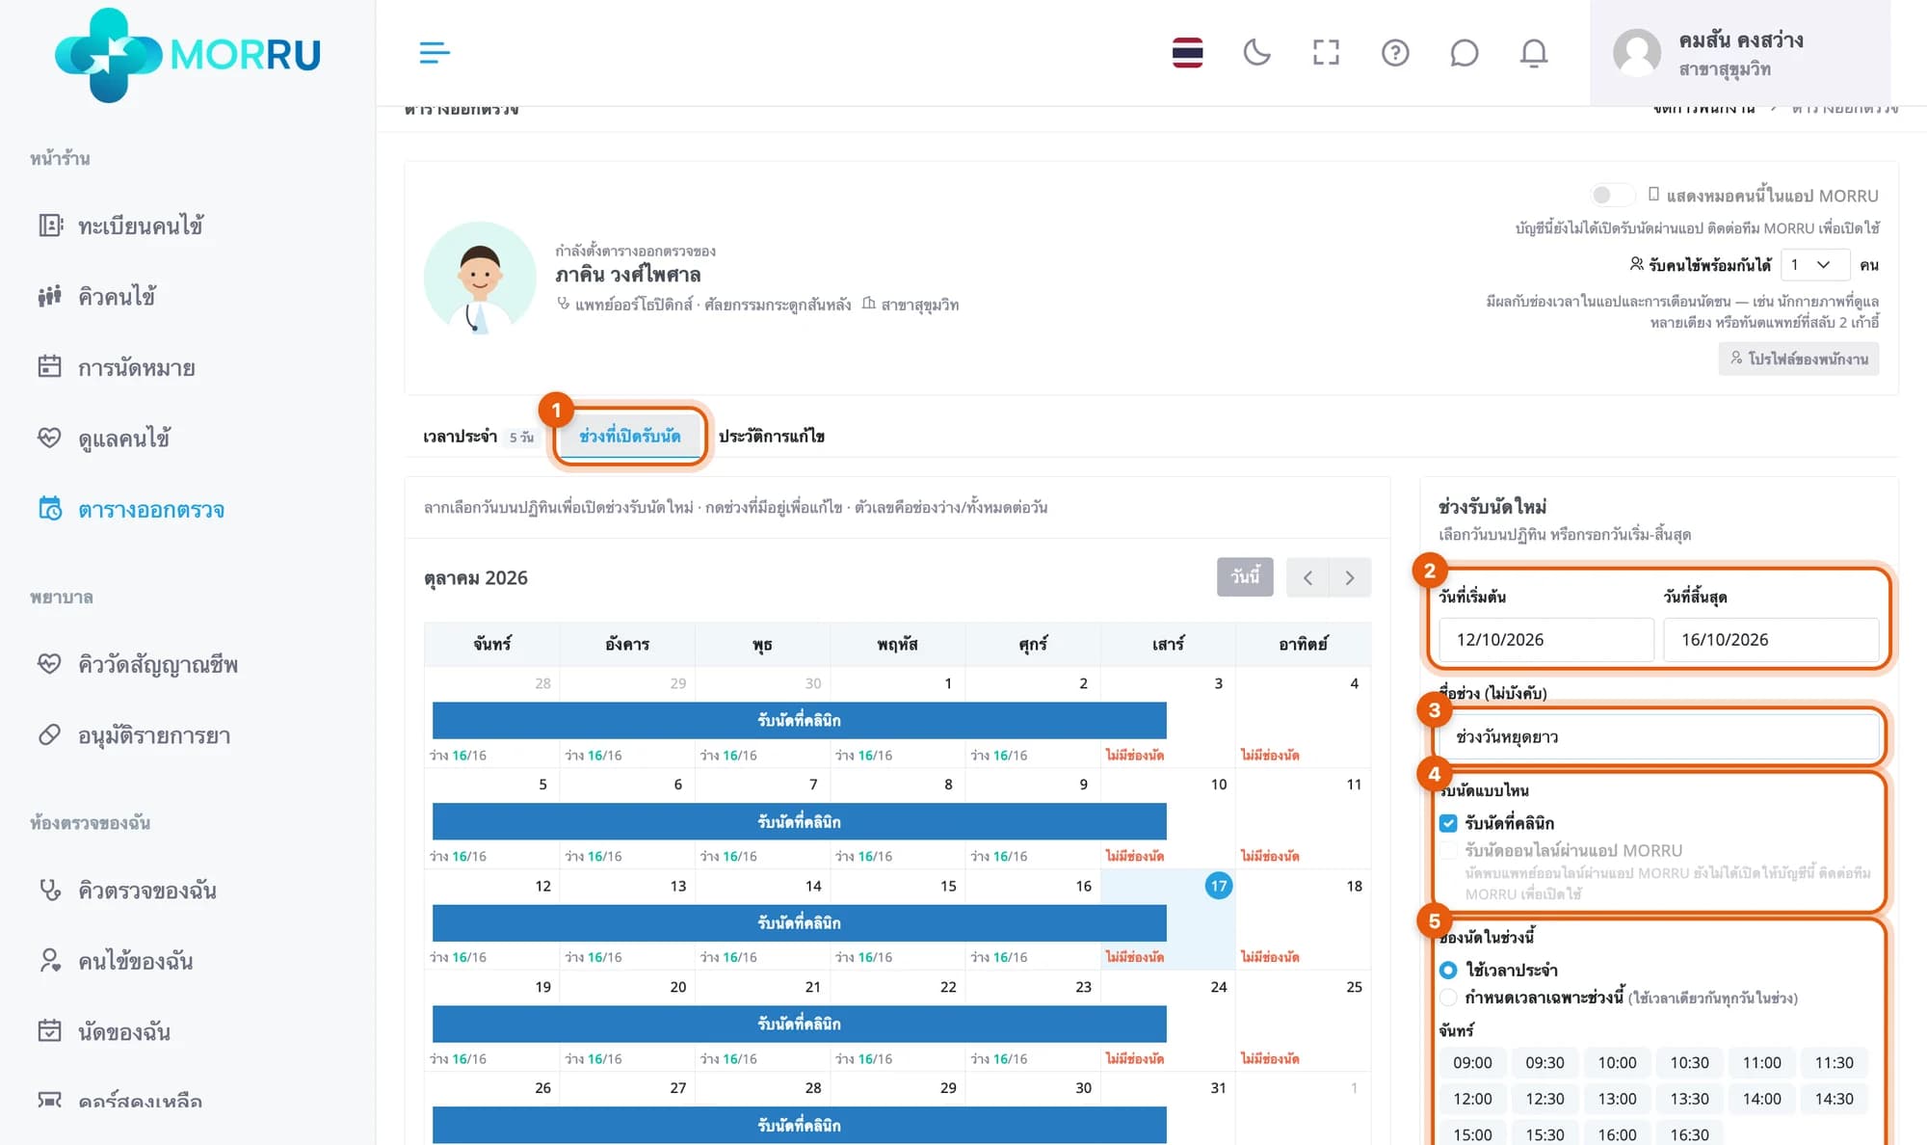Switch to ช่วงที่เปิดรับนัด tab

630,436
